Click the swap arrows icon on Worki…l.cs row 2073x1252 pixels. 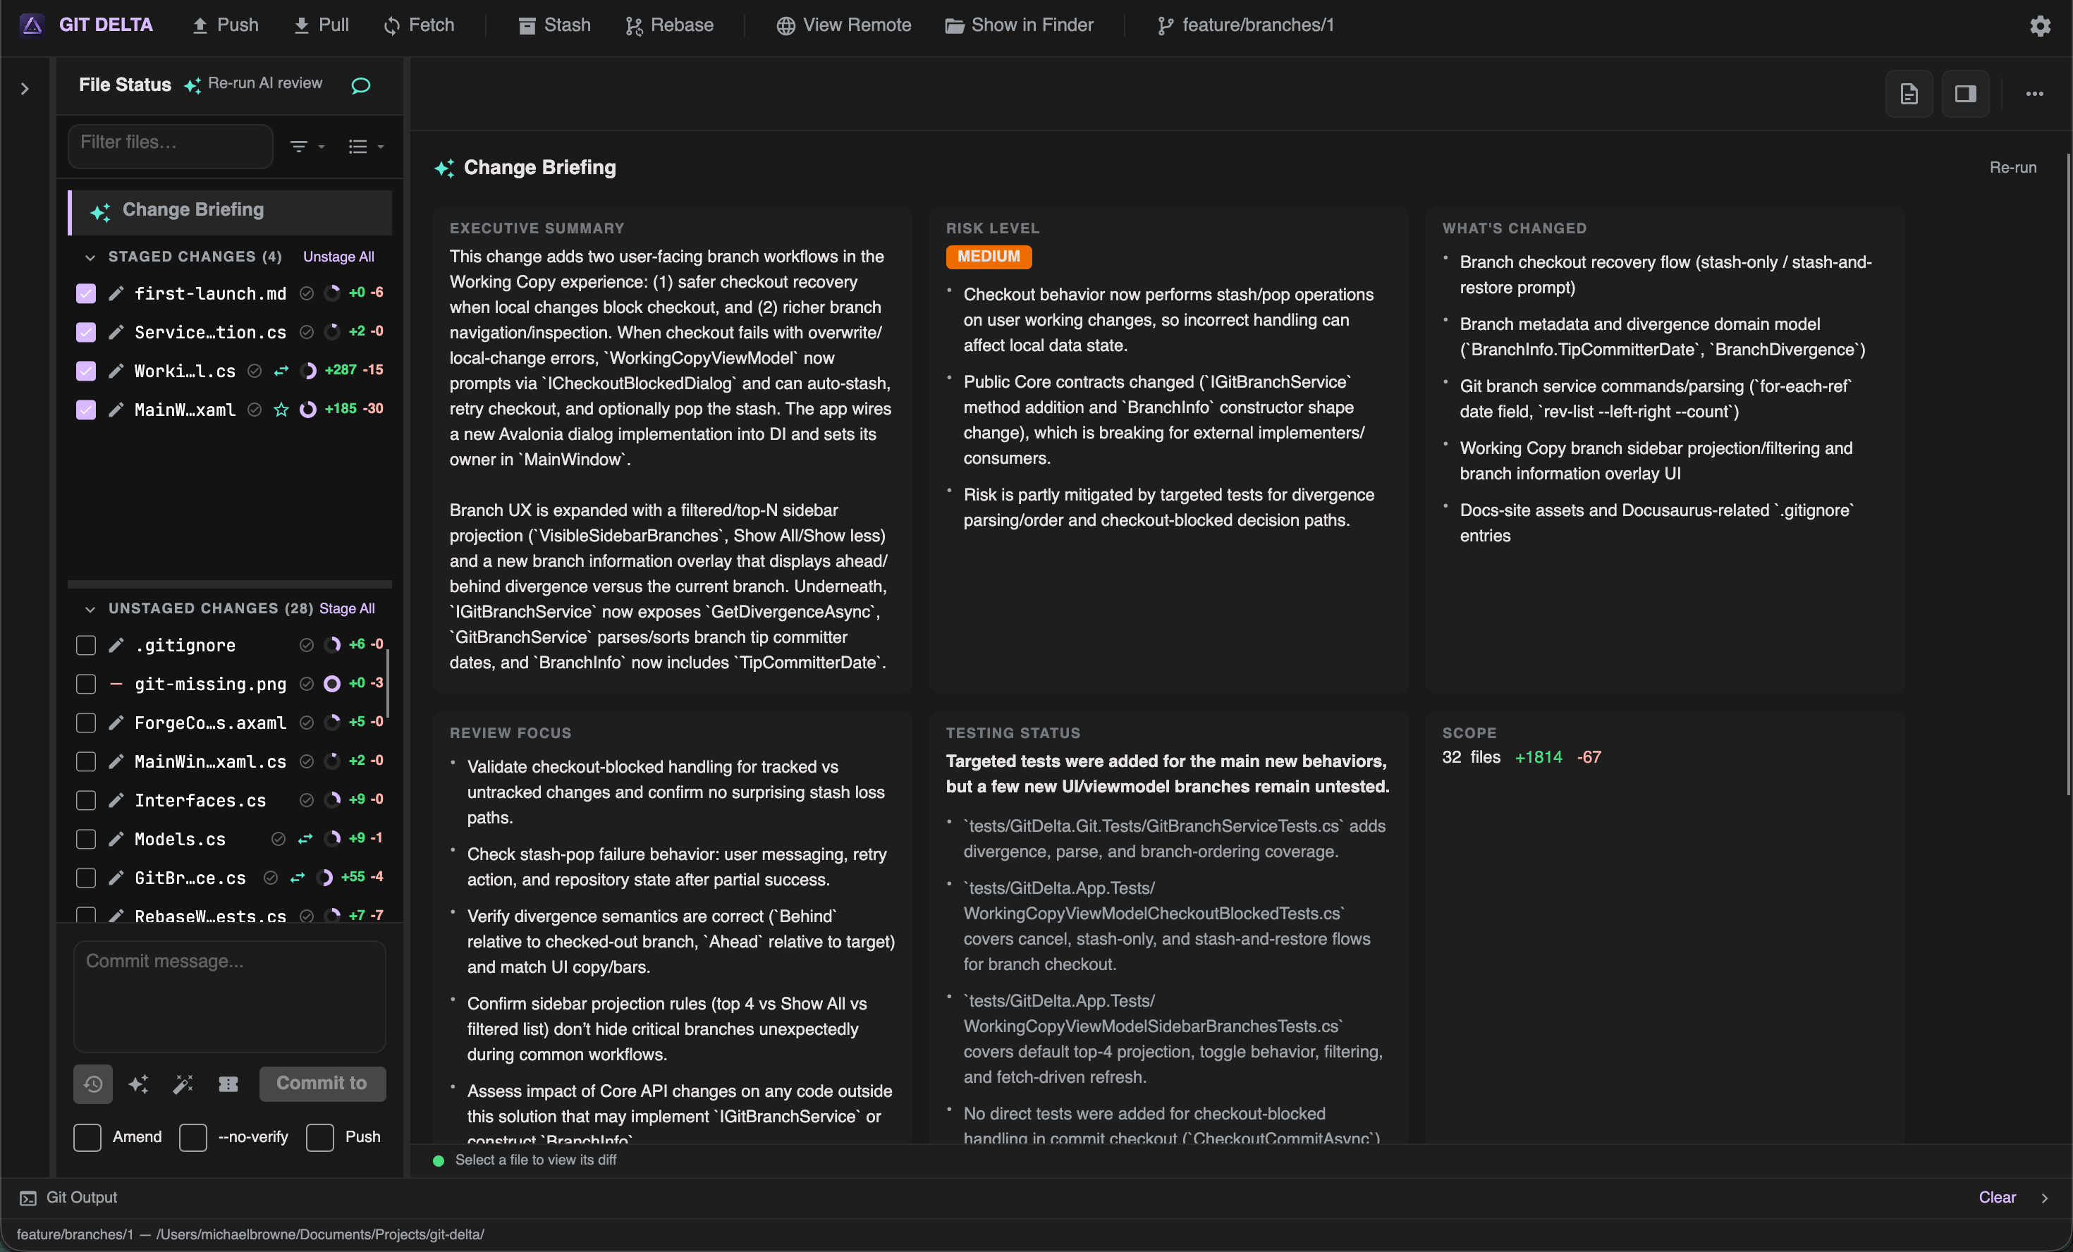point(281,371)
